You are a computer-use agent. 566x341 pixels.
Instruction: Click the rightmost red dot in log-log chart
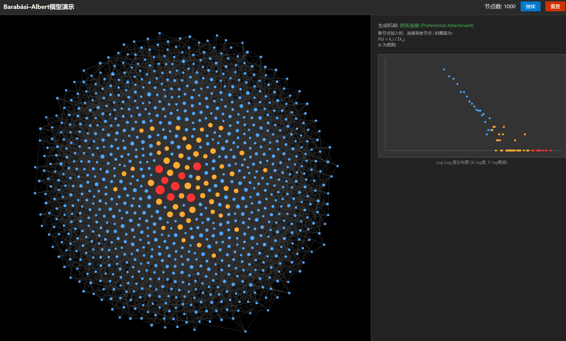point(551,150)
